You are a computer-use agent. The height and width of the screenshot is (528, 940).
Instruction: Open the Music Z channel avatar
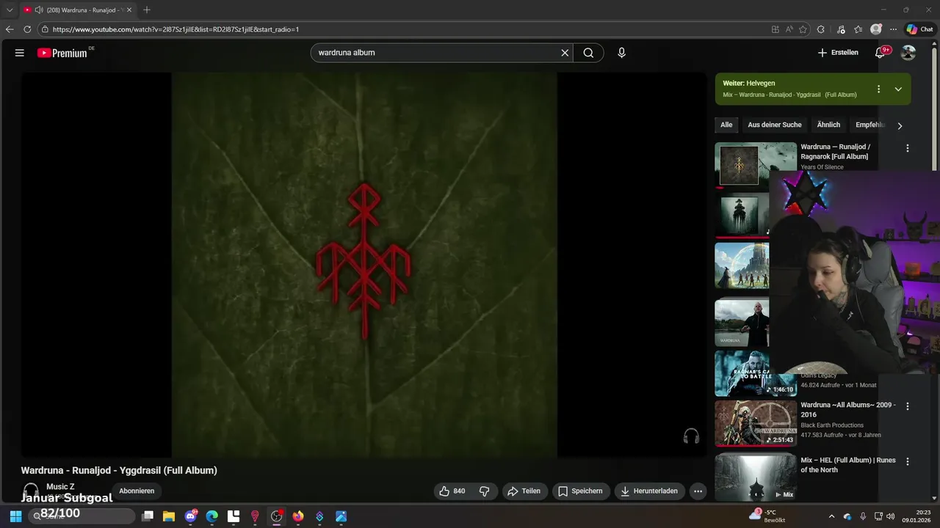point(30,490)
